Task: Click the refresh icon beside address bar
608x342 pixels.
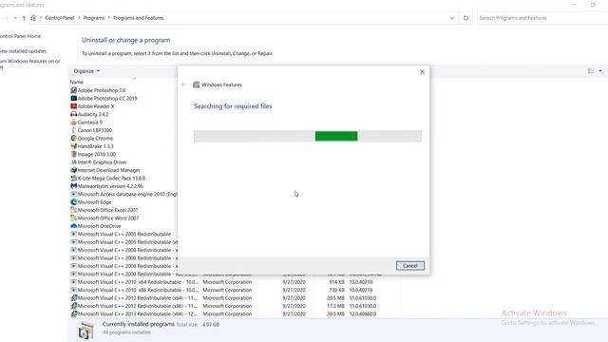Action: [x=465, y=18]
